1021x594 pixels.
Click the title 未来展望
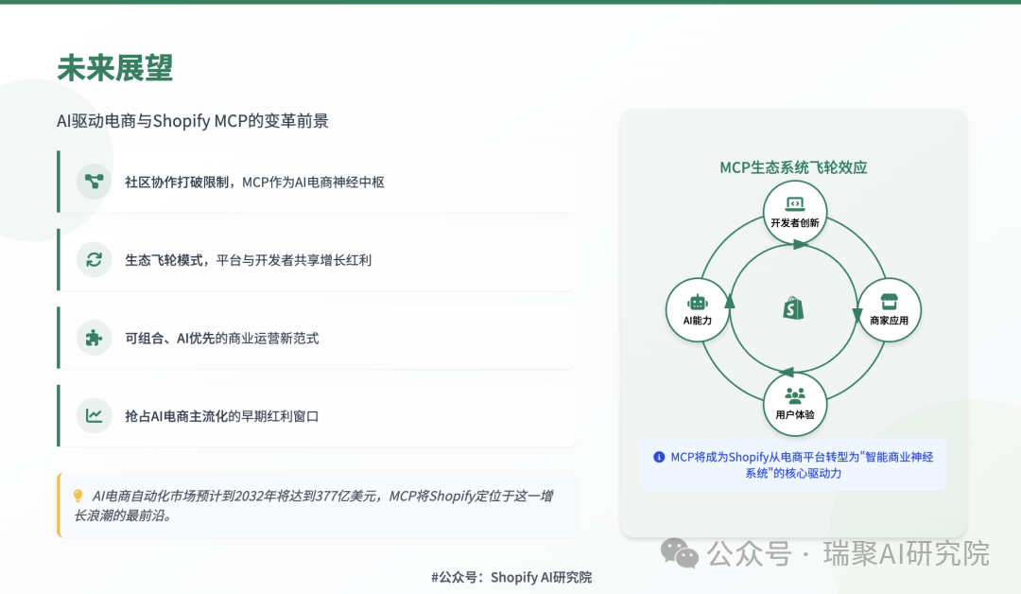(x=115, y=68)
